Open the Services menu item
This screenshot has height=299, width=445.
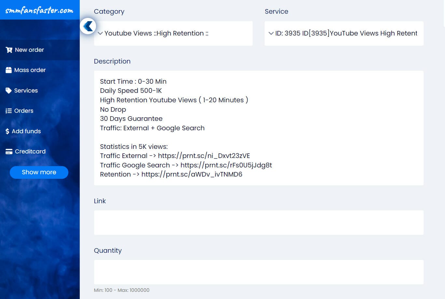coord(26,91)
